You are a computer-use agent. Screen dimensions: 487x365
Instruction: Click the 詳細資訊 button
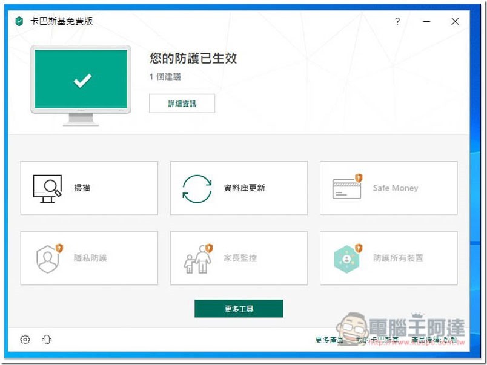tap(182, 104)
